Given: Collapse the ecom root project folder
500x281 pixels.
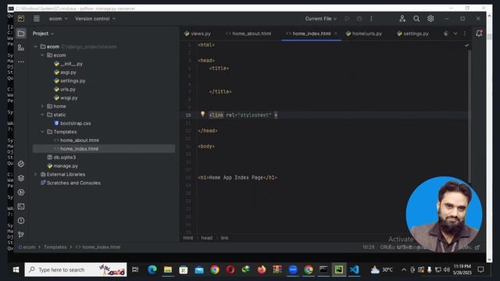Looking at the screenshot, I should 35,47.
